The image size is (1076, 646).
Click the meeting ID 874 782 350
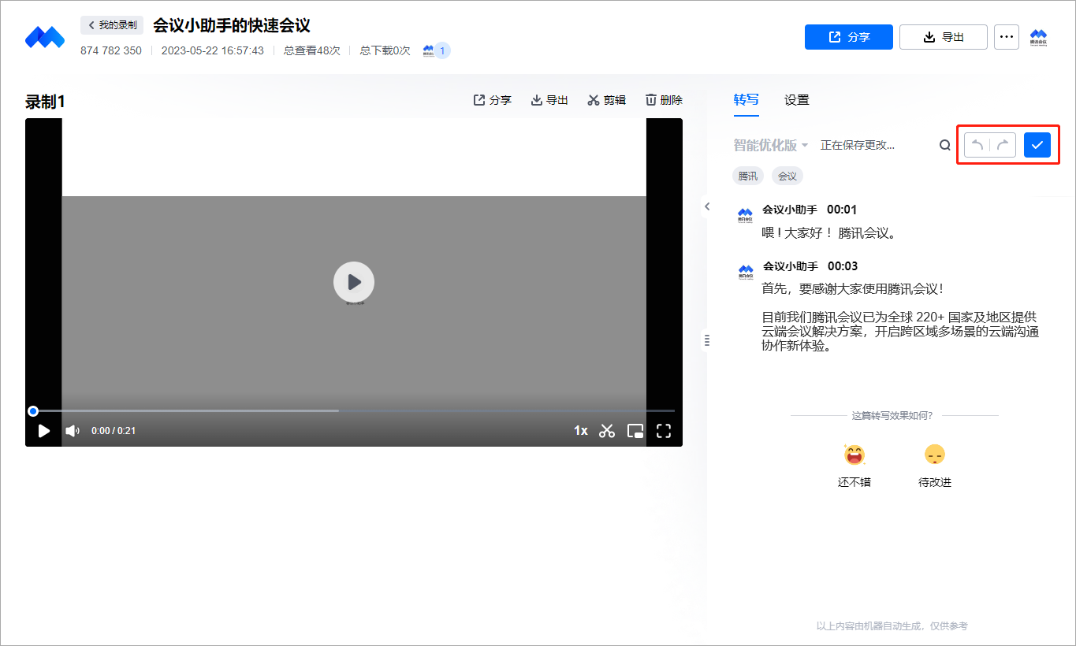[x=111, y=50]
